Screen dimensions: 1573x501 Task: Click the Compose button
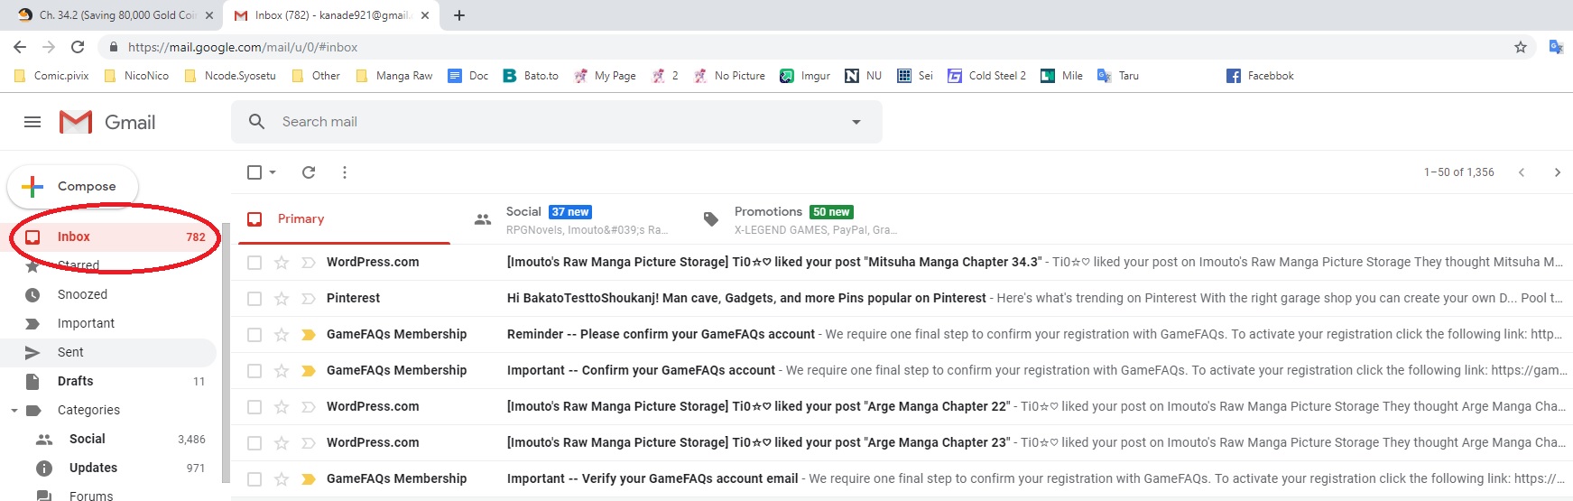tap(73, 186)
